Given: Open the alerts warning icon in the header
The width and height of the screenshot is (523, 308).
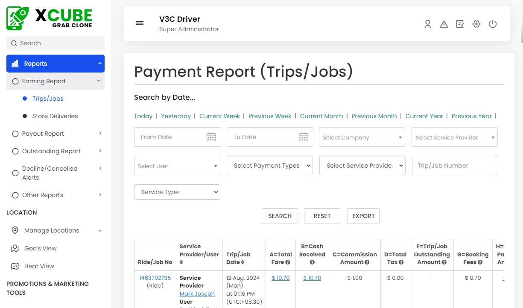Looking at the screenshot, I should (444, 24).
